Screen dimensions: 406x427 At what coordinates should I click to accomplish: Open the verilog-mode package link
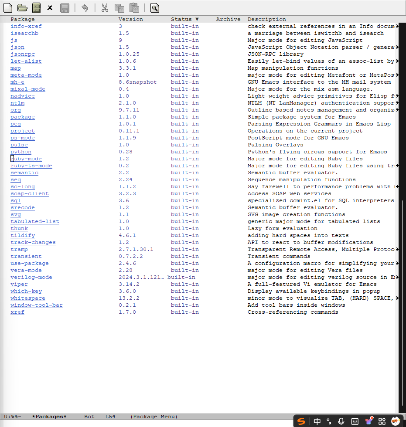pyautogui.click(x=31, y=278)
